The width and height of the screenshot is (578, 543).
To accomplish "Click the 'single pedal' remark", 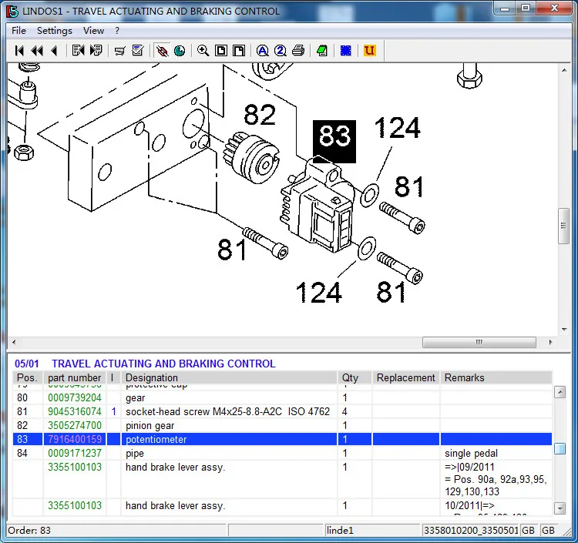I will click(471, 453).
